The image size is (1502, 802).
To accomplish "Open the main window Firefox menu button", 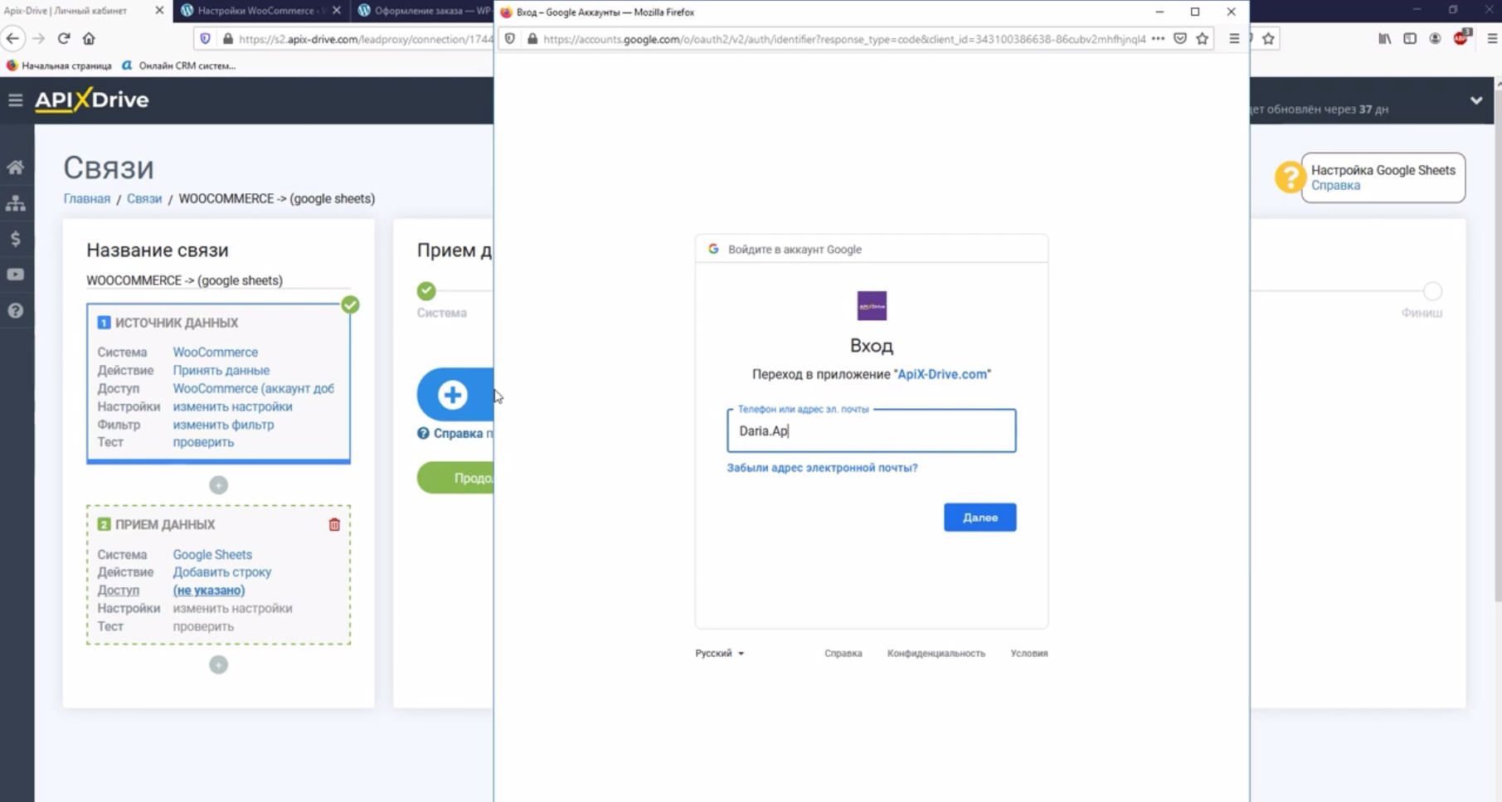I will (x=1491, y=38).
